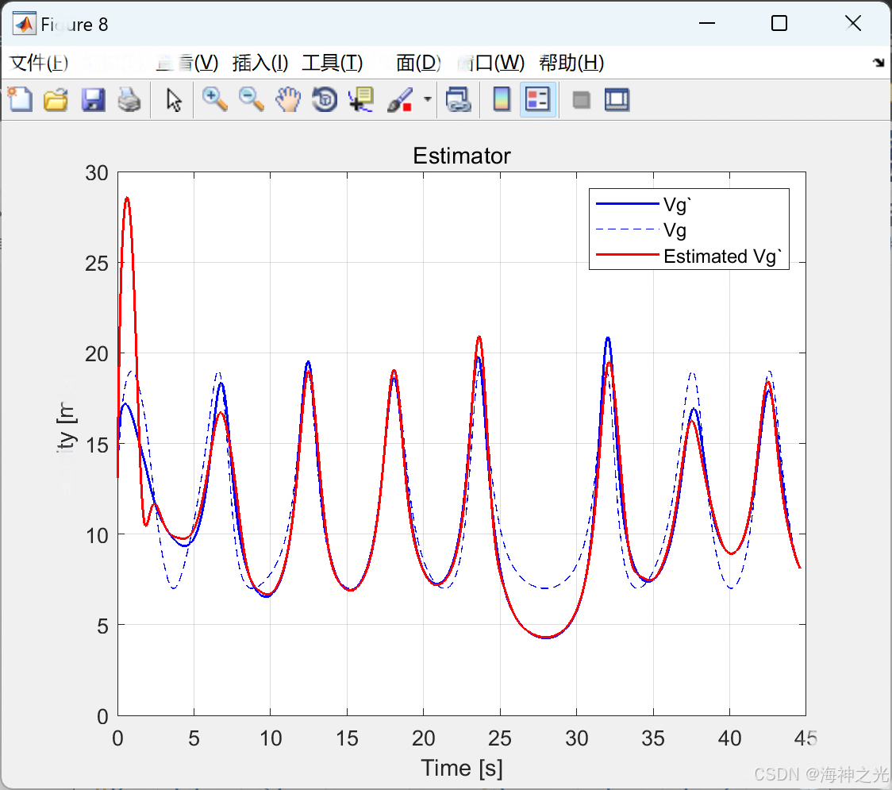Minimize the Figure 8 window
This screenshot has width=892, height=790.
(707, 23)
